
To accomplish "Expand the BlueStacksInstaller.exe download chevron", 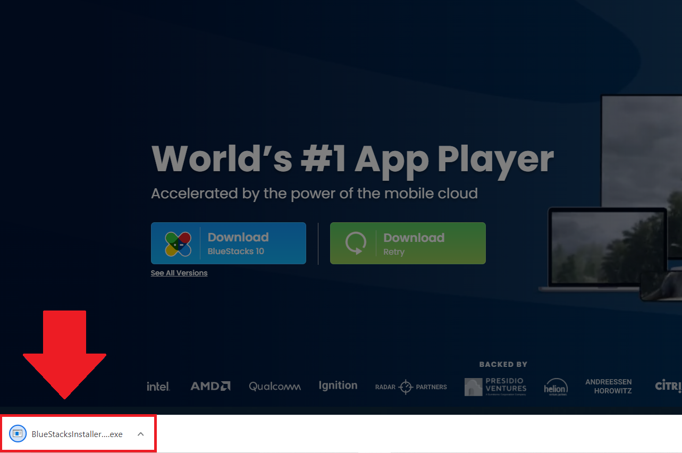I will 140,433.
